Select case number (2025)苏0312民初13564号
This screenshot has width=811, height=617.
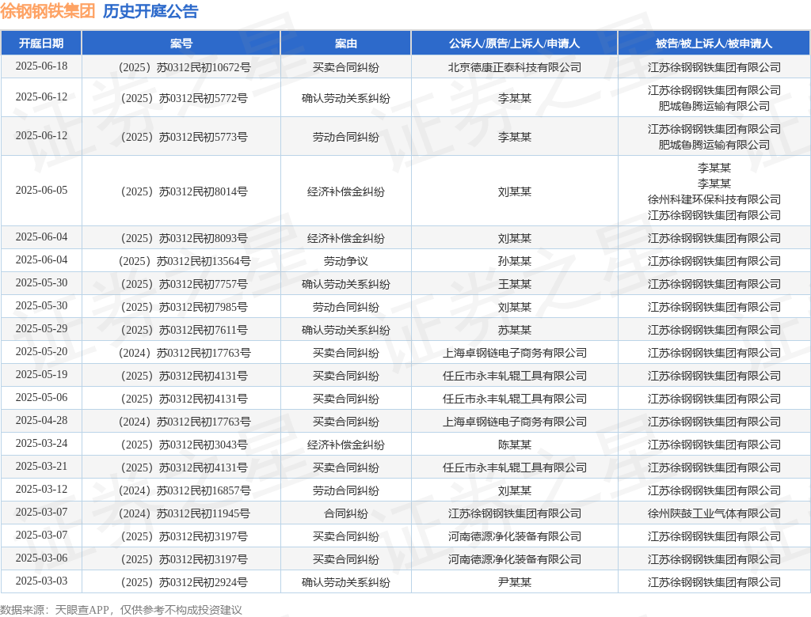(x=184, y=262)
